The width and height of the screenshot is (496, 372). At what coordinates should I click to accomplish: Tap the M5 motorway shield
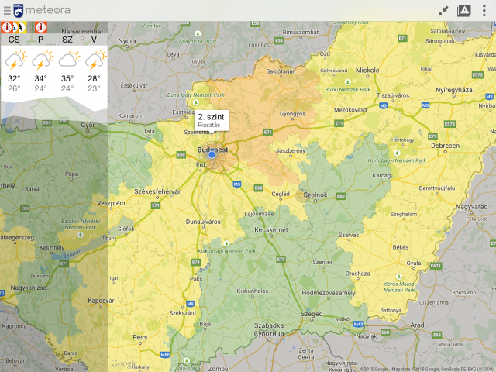click(237, 184)
